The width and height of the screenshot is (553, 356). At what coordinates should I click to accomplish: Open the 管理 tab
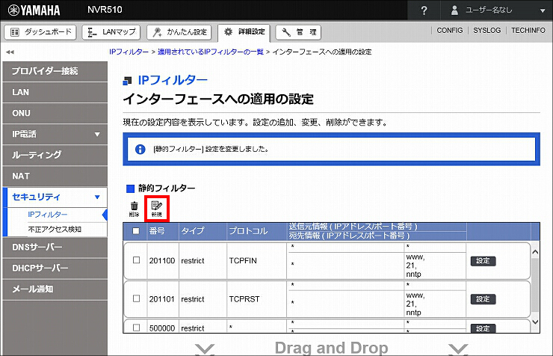tap(298, 32)
